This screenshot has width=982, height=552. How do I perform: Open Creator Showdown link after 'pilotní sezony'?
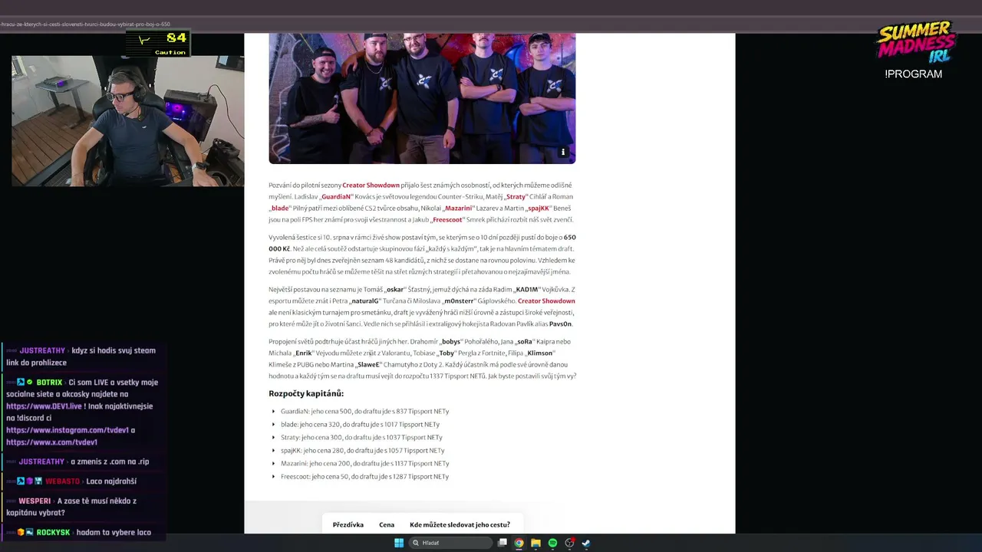(x=371, y=185)
